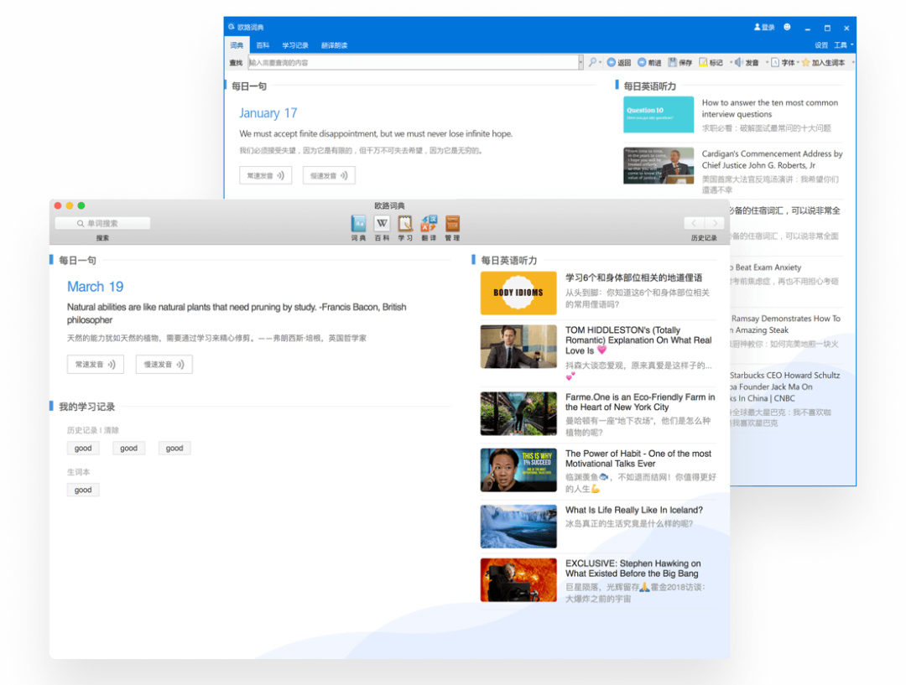Click 登录 login user icon in Windows title bar
This screenshot has height=685, width=906.
758,27
